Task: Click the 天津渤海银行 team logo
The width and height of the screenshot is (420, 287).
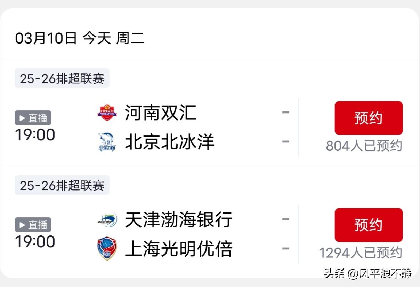Action: click(107, 219)
